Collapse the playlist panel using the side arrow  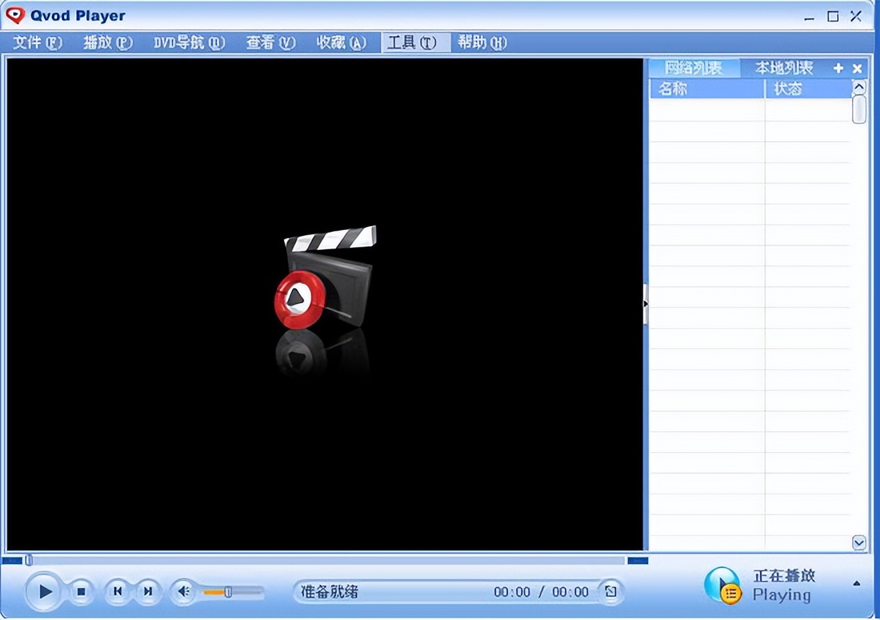tap(644, 303)
